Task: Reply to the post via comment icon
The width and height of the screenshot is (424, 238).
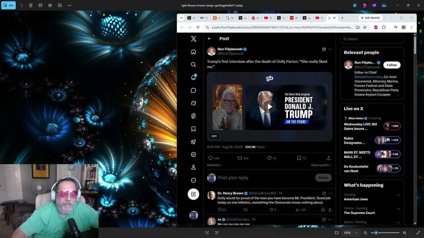Action: coord(210,158)
